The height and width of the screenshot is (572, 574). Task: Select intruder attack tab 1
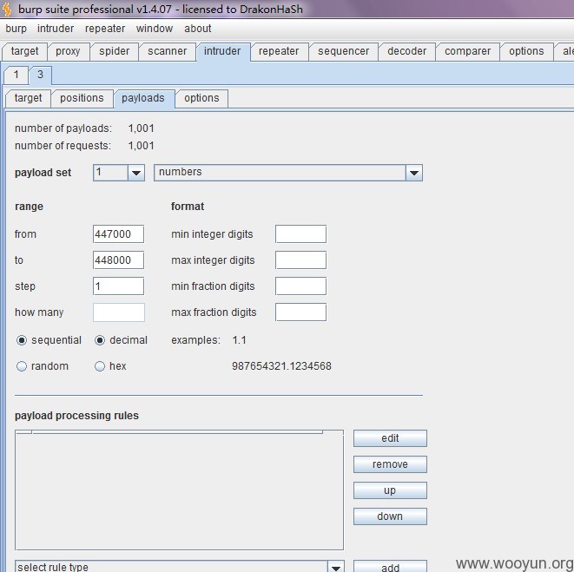16,75
